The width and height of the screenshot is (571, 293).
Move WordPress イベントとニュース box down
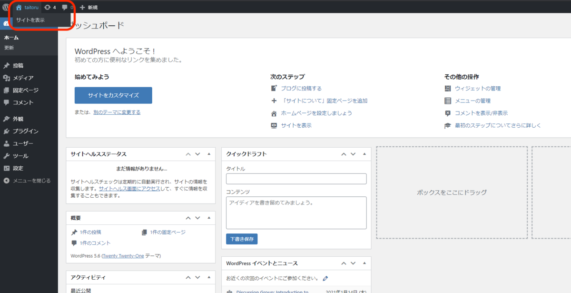(x=353, y=263)
